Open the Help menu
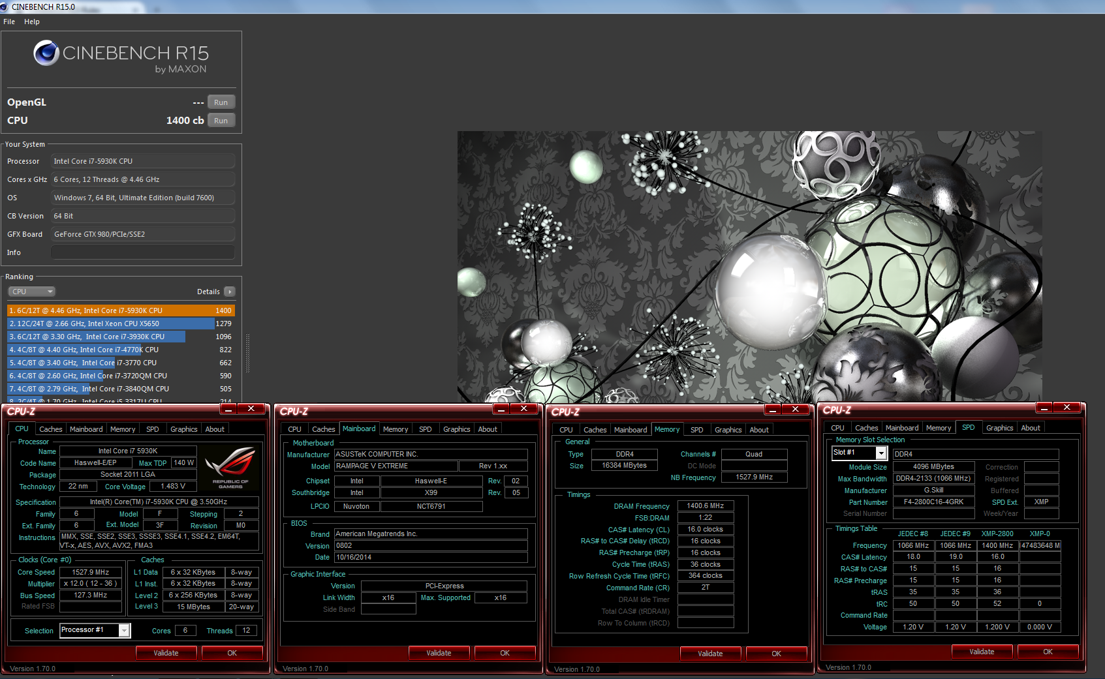1105x679 pixels. pyautogui.click(x=32, y=22)
